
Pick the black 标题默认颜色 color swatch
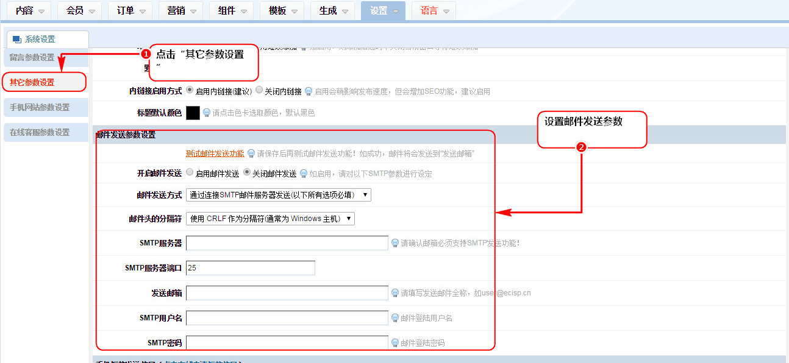pyautogui.click(x=193, y=113)
